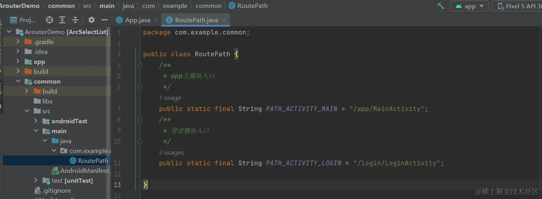Click the java breadcrumb
This screenshot has width=542, height=199.
tap(128, 6)
